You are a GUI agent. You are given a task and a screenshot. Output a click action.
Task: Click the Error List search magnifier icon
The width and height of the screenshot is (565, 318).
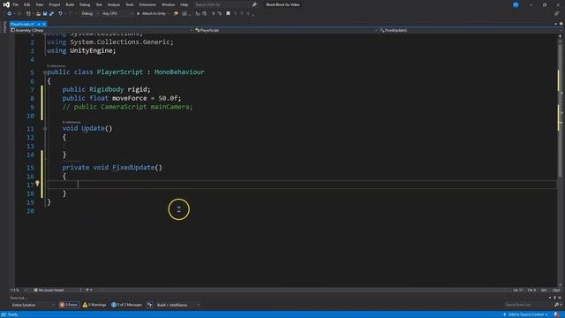click(556, 305)
